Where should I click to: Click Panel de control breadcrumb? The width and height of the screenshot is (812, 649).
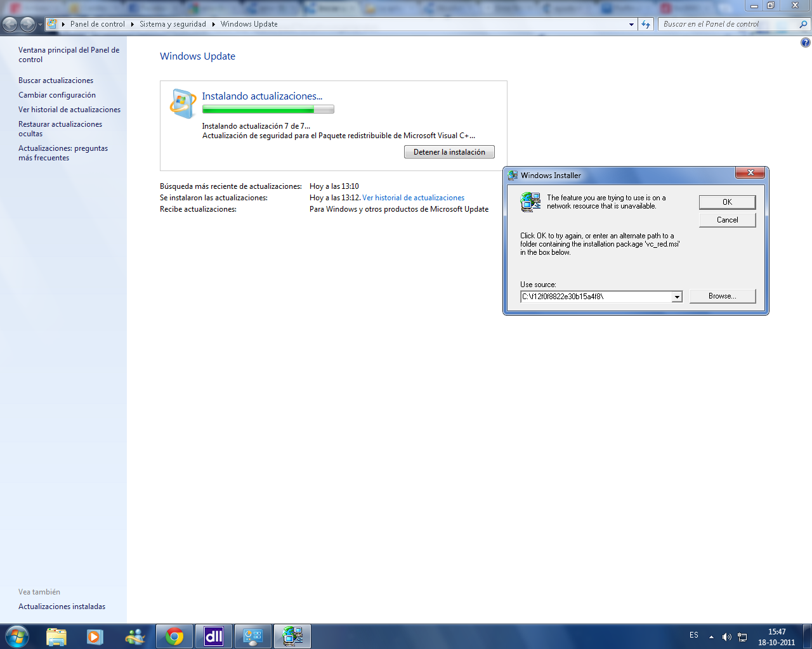click(98, 24)
